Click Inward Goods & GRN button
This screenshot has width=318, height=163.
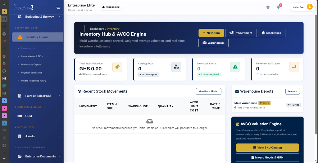pos(267,157)
